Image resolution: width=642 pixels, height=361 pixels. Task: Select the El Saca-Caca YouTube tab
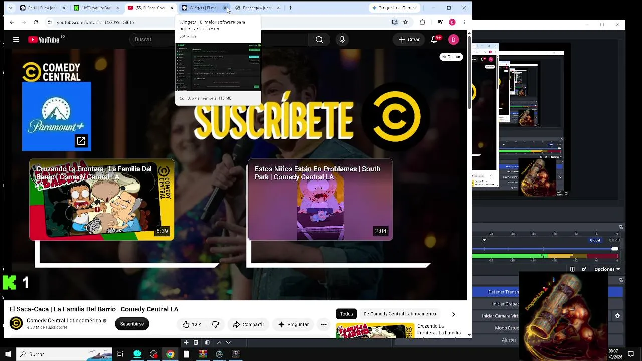(x=150, y=8)
